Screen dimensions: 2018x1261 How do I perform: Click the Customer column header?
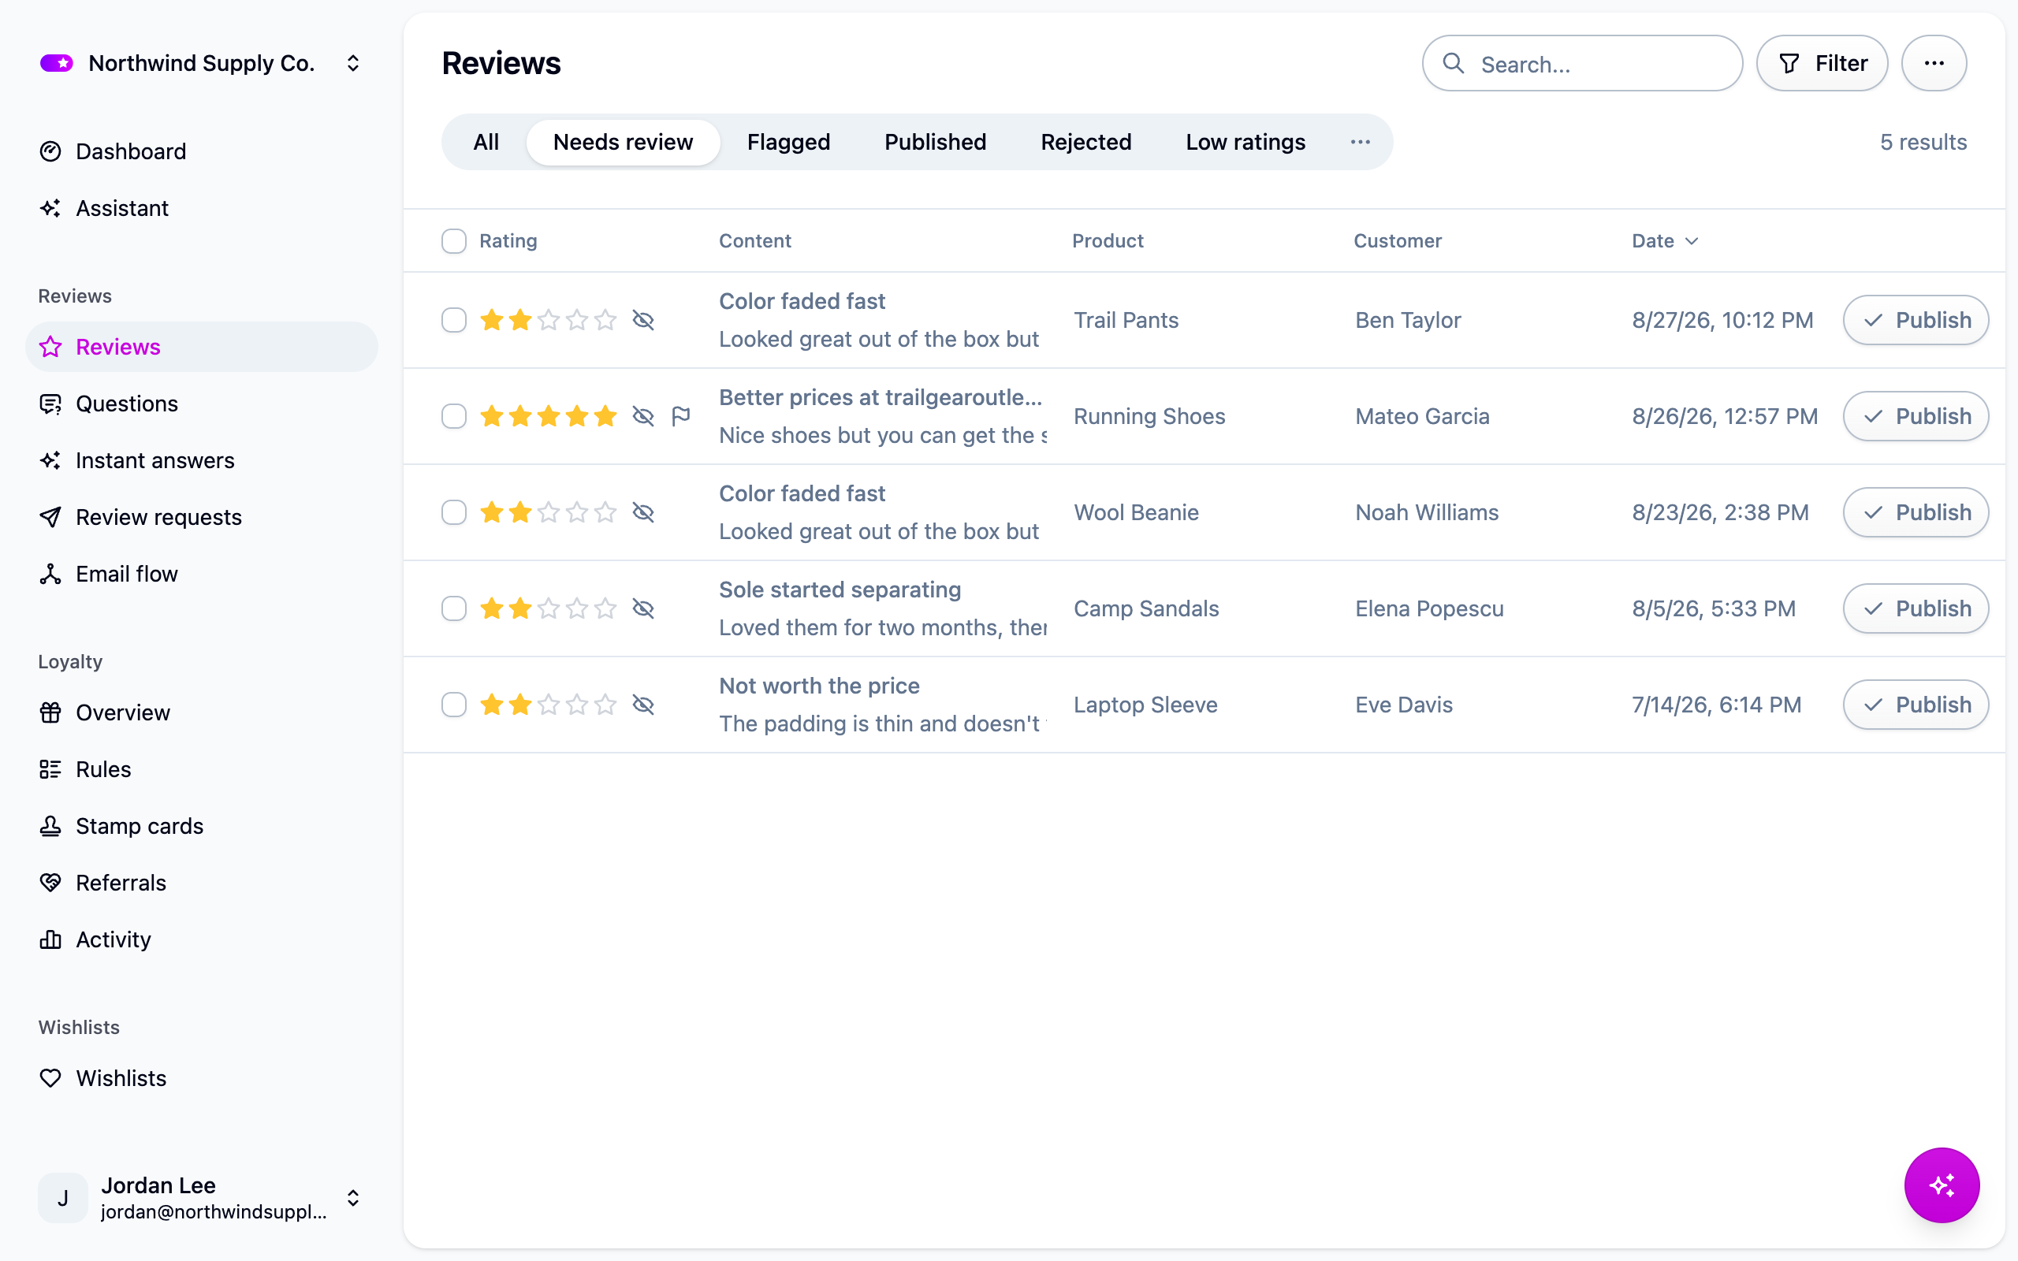tap(1398, 241)
